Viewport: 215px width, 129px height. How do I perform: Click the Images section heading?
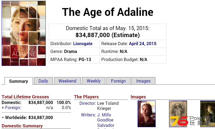[x=138, y=97]
